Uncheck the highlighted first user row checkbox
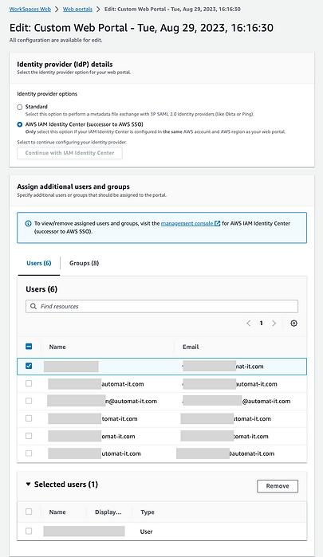The image size is (323, 557). (x=29, y=366)
